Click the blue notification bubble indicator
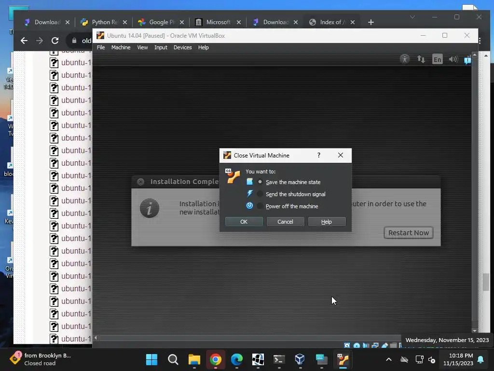This screenshot has height=371, width=494. click(467, 59)
